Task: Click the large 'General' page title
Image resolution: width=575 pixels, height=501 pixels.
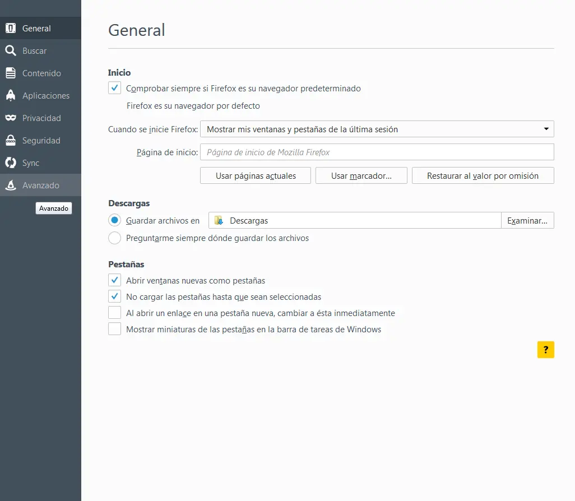Action: (x=137, y=30)
